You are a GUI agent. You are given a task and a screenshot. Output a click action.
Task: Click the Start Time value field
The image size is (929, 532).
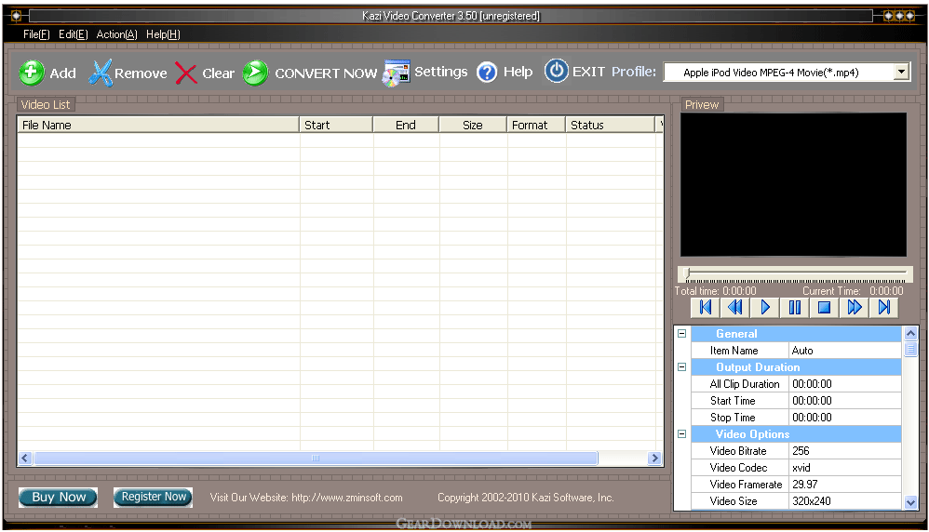845,401
